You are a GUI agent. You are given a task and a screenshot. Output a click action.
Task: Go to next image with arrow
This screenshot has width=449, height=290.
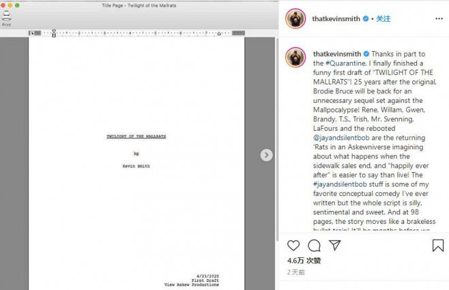pos(266,155)
